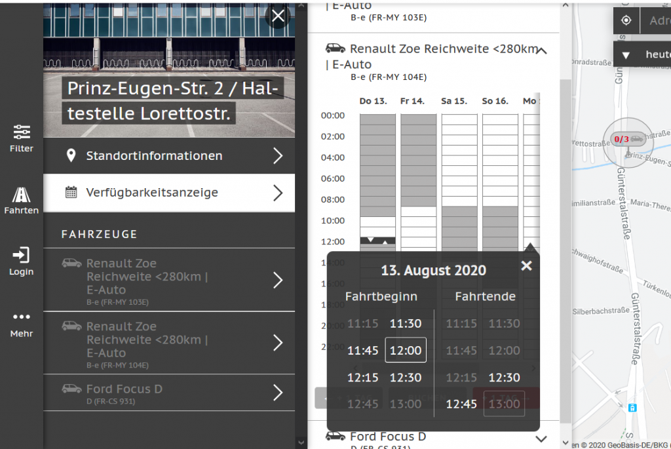Viewport: 671px width, 449px height.
Task: Select Fahrtbeginn 11:30
Action: 406,324
